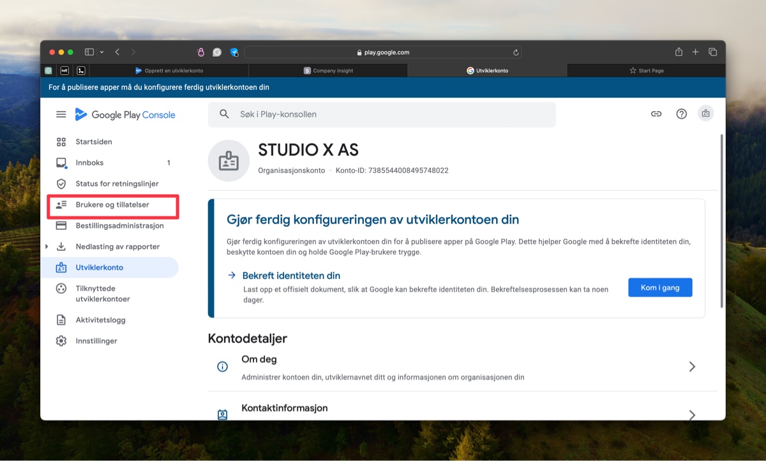Open the Kontaktinformasjon row
The image size is (766, 461).
[x=463, y=407]
